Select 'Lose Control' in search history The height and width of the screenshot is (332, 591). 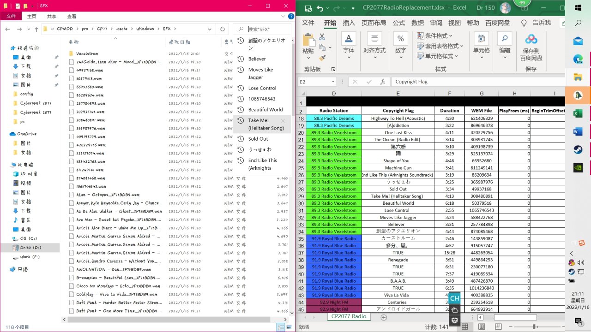pyautogui.click(x=262, y=88)
